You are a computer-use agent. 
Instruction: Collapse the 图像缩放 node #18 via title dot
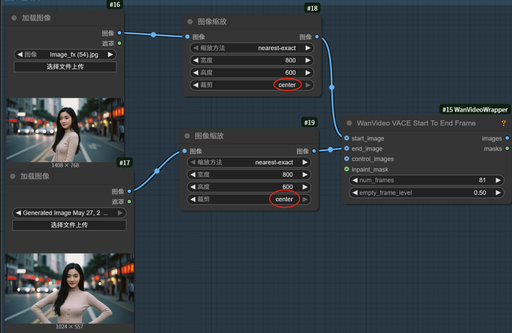190,22
